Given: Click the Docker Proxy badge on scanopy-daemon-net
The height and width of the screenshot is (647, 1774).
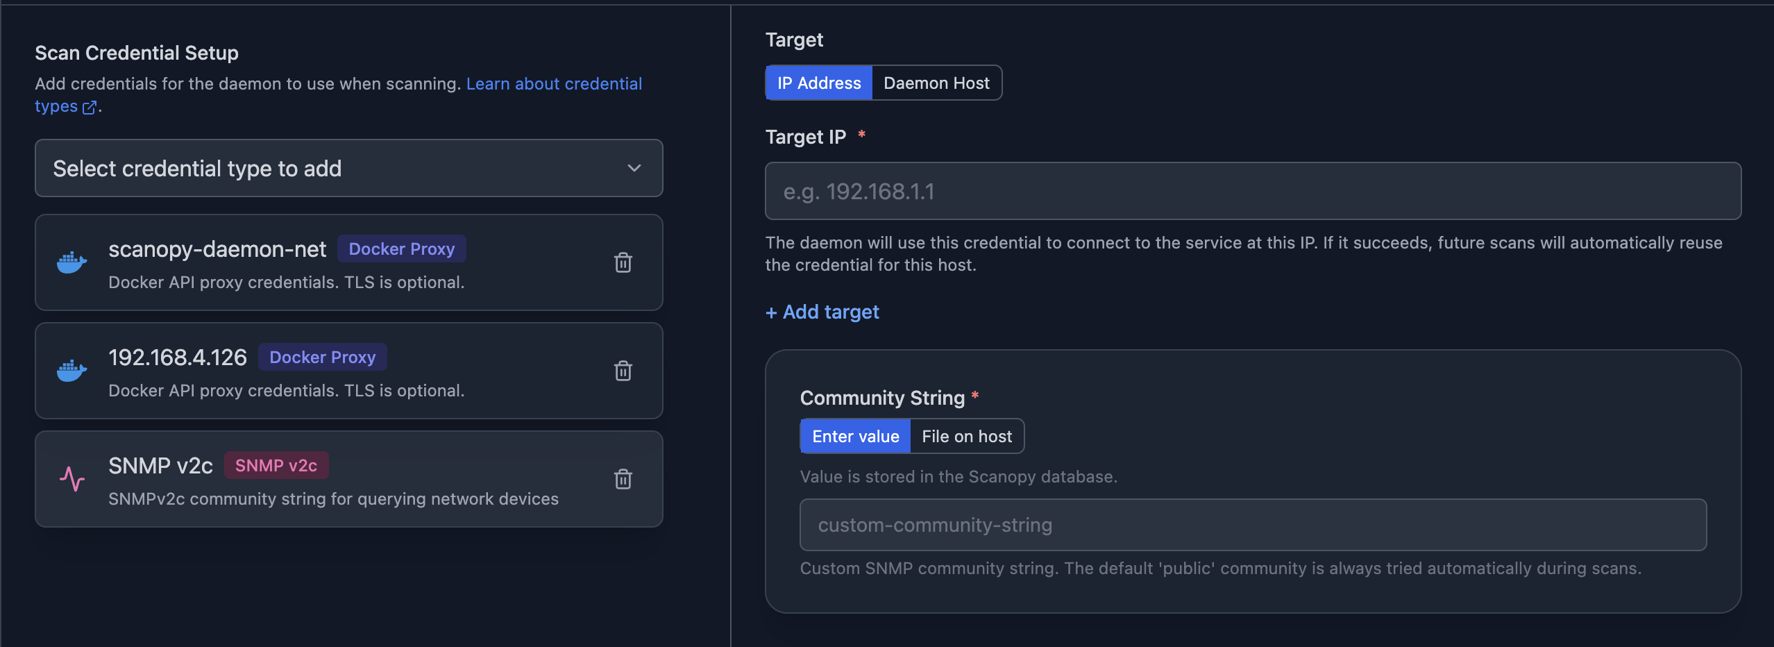Looking at the screenshot, I should 401,248.
